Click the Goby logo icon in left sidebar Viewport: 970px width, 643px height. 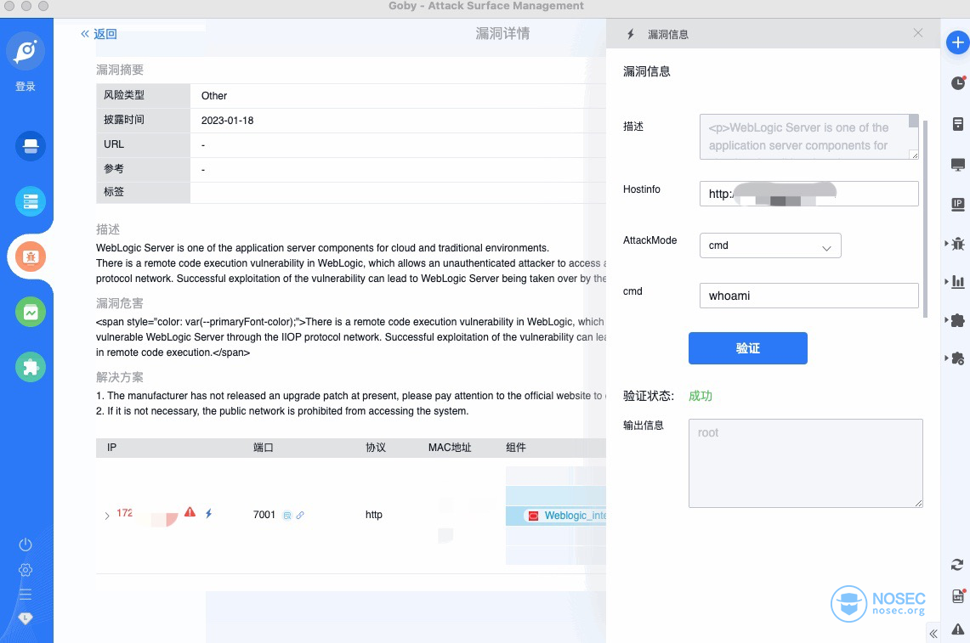[x=26, y=51]
